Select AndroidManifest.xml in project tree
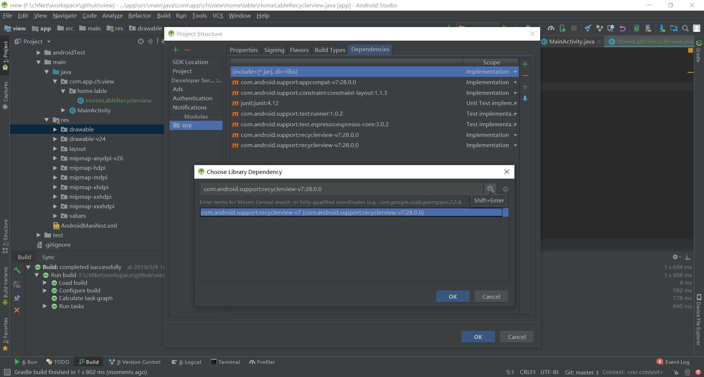704x377 pixels. [x=89, y=225]
